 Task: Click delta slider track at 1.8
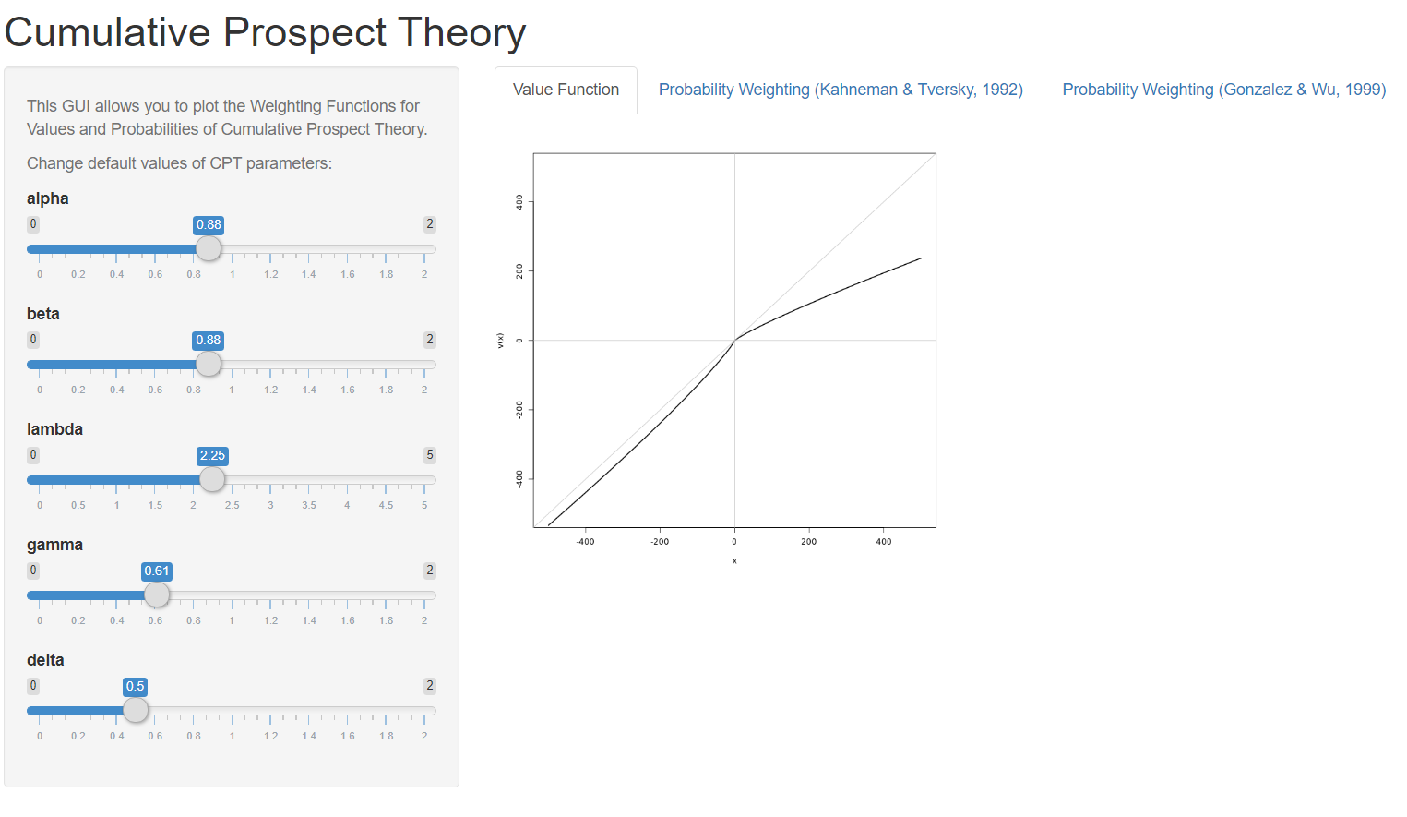(x=386, y=711)
